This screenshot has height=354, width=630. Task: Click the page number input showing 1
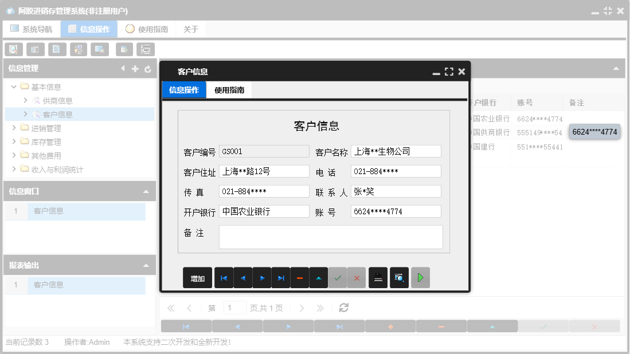(234, 308)
